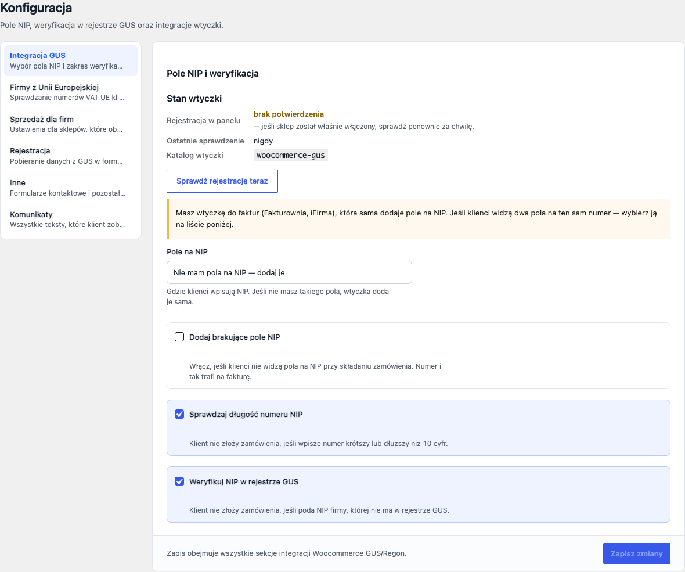Click the Katalog wtyczki label
Image resolution: width=685 pixels, height=572 pixels.
coord(195,155)
